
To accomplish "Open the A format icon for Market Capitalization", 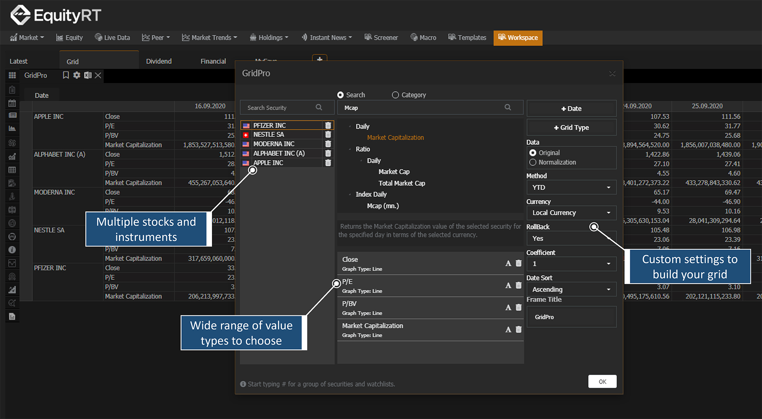I will coord(508,330).
